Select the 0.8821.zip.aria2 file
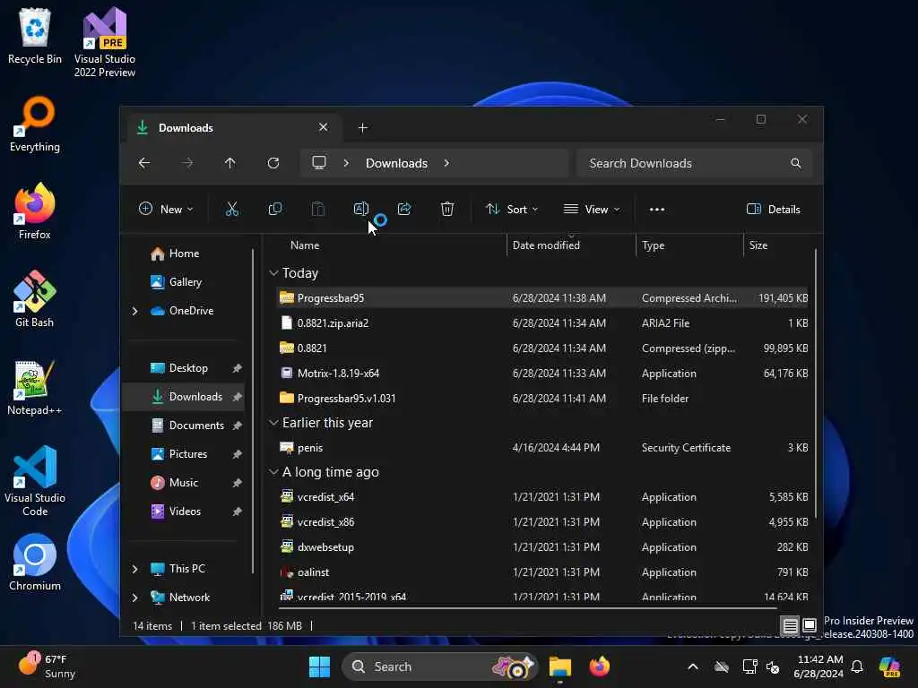Screen dimensions: 918x688 (x=542, y=322)
